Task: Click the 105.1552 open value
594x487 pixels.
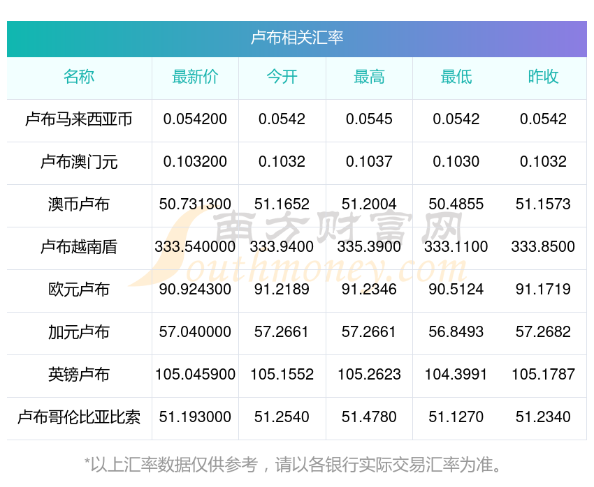Action: (282, 375)
